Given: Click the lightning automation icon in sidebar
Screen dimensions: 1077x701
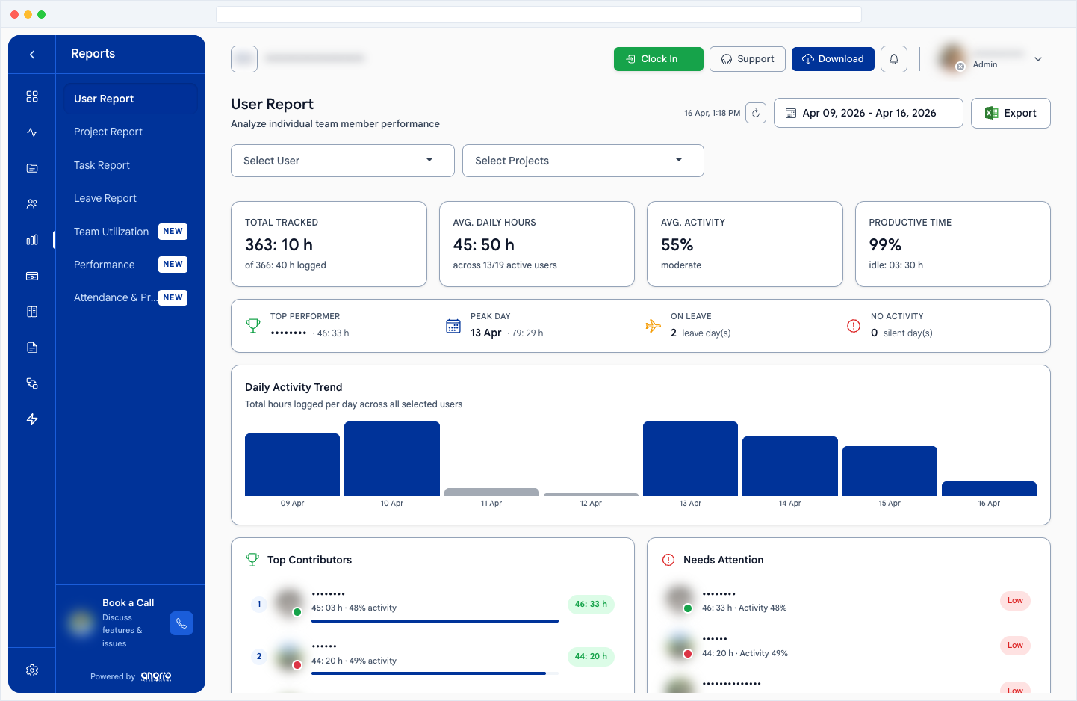Looking at the screenshot, I should coord(31,419).
